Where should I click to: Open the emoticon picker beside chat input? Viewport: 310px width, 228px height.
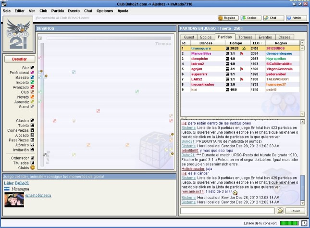[x=280, y=211]
